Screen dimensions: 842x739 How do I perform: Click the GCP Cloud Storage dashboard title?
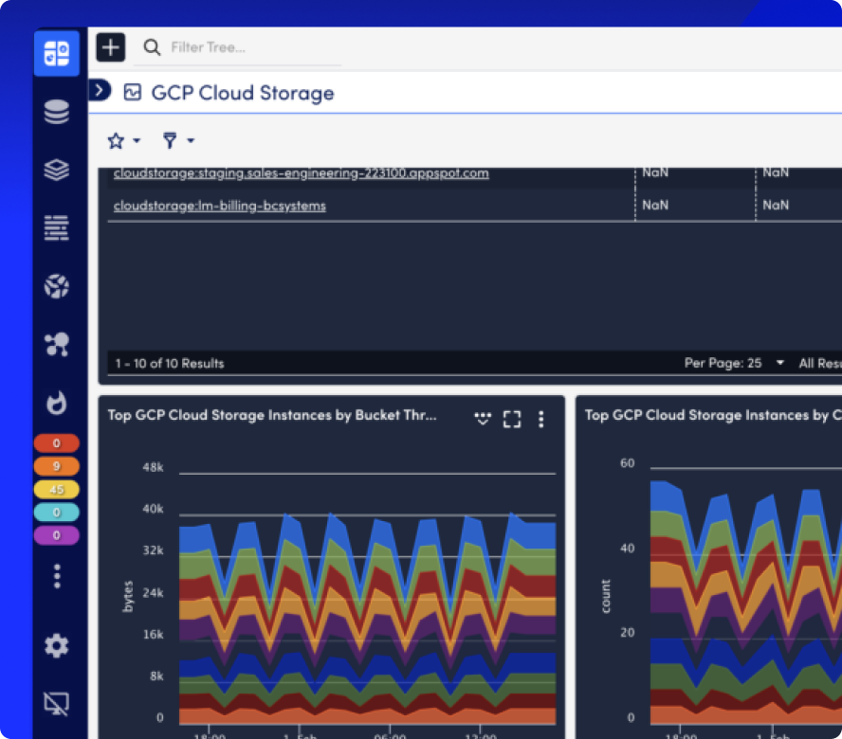[x=243, y=93]
